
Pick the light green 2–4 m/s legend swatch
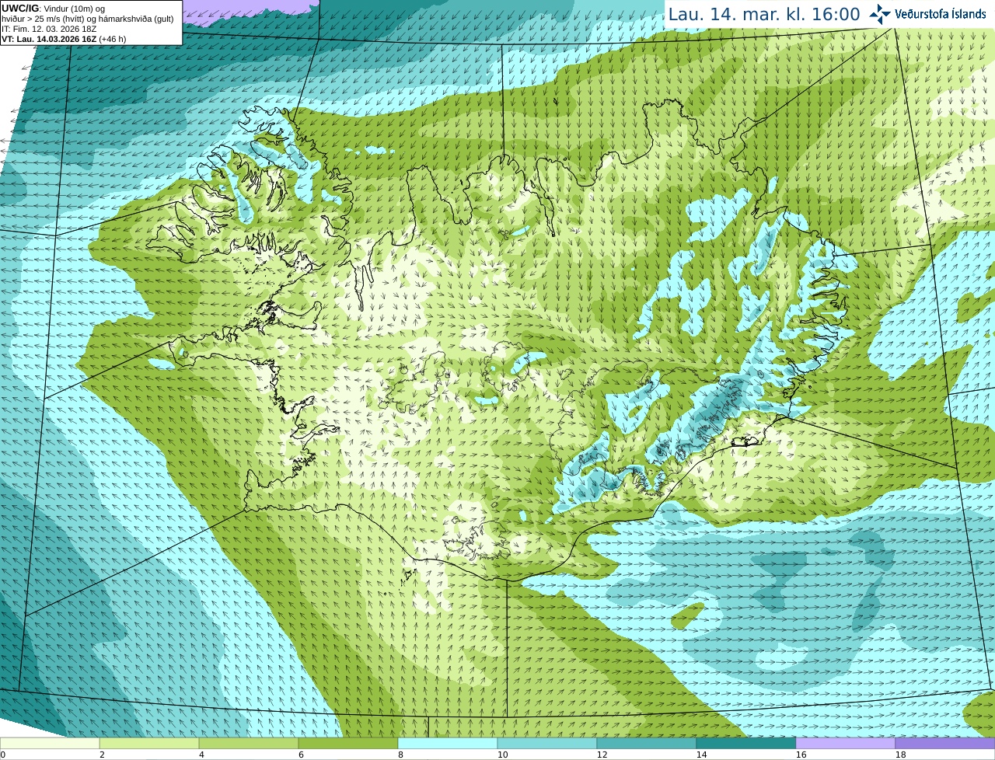coord(149,744)
